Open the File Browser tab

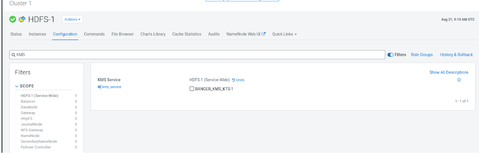(x=122, y=34)
